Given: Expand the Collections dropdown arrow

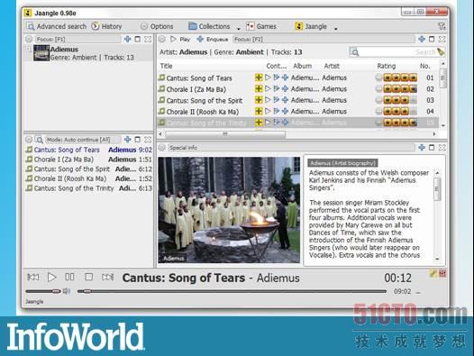Looking at the screenshot, I should 239,29.
